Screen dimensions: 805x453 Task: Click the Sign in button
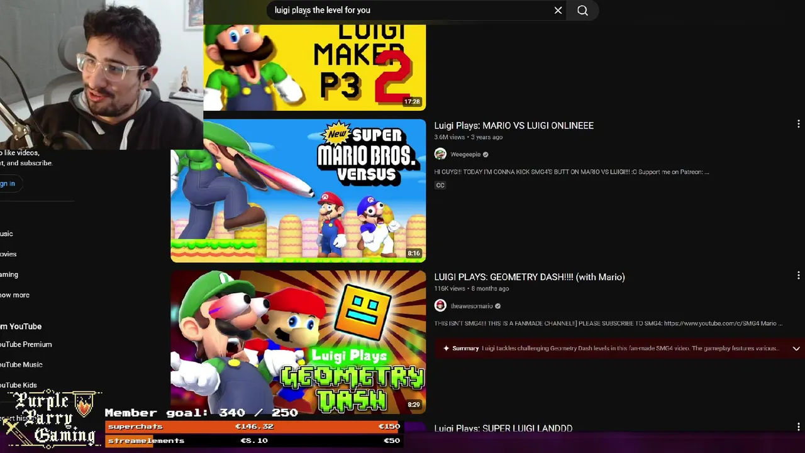tap(8, 183)
